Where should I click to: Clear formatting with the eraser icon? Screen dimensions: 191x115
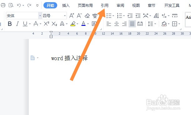tap(87, 16)
